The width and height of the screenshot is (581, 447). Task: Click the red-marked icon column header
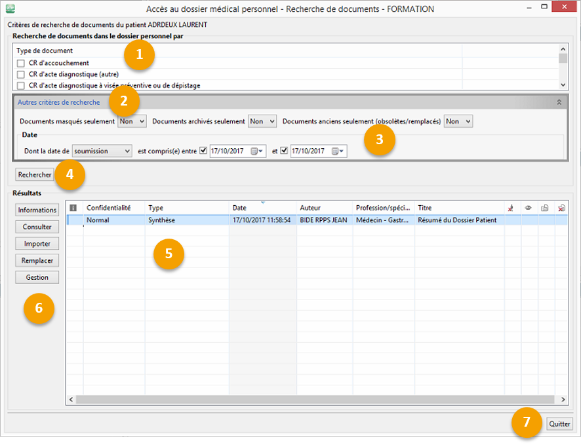pos(511,208)
